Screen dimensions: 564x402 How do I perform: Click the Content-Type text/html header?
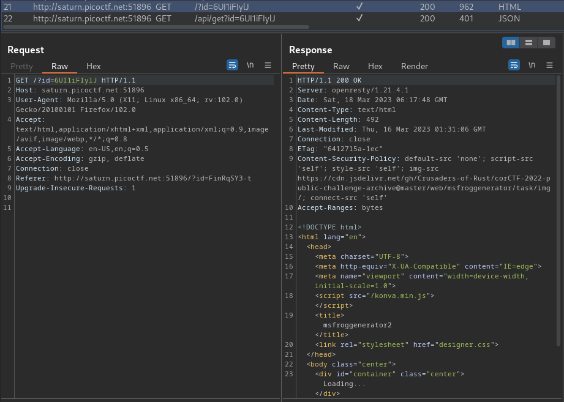pyautogui.click(x=347, y=110)
